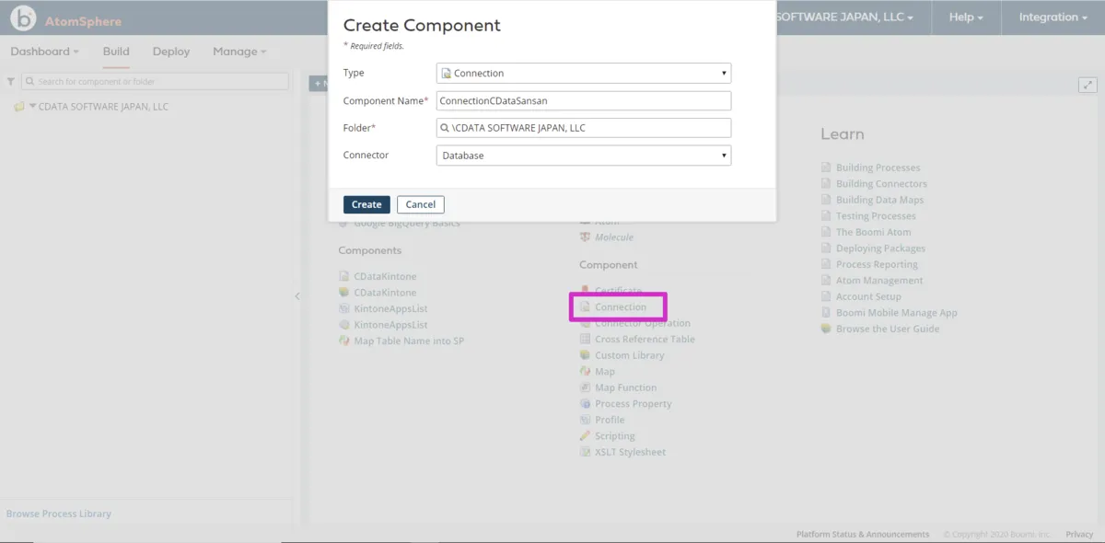Switch to the Deploy tab
1105x543 pixels.
(x=171, y=52)
